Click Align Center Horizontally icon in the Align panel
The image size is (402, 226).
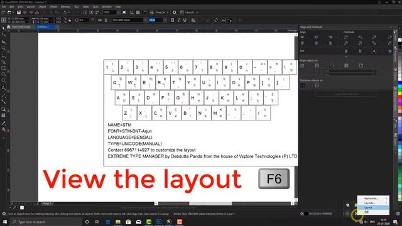pos(317,38)
